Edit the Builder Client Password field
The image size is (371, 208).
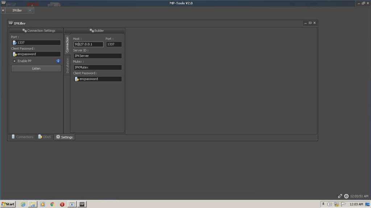click(x=98, y=79)
